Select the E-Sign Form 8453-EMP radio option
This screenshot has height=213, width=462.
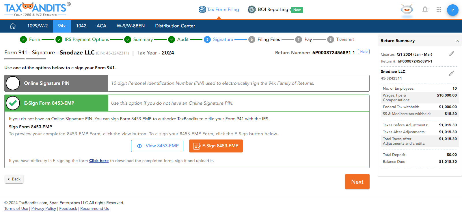pyautogui.click(x=13, y=103)
